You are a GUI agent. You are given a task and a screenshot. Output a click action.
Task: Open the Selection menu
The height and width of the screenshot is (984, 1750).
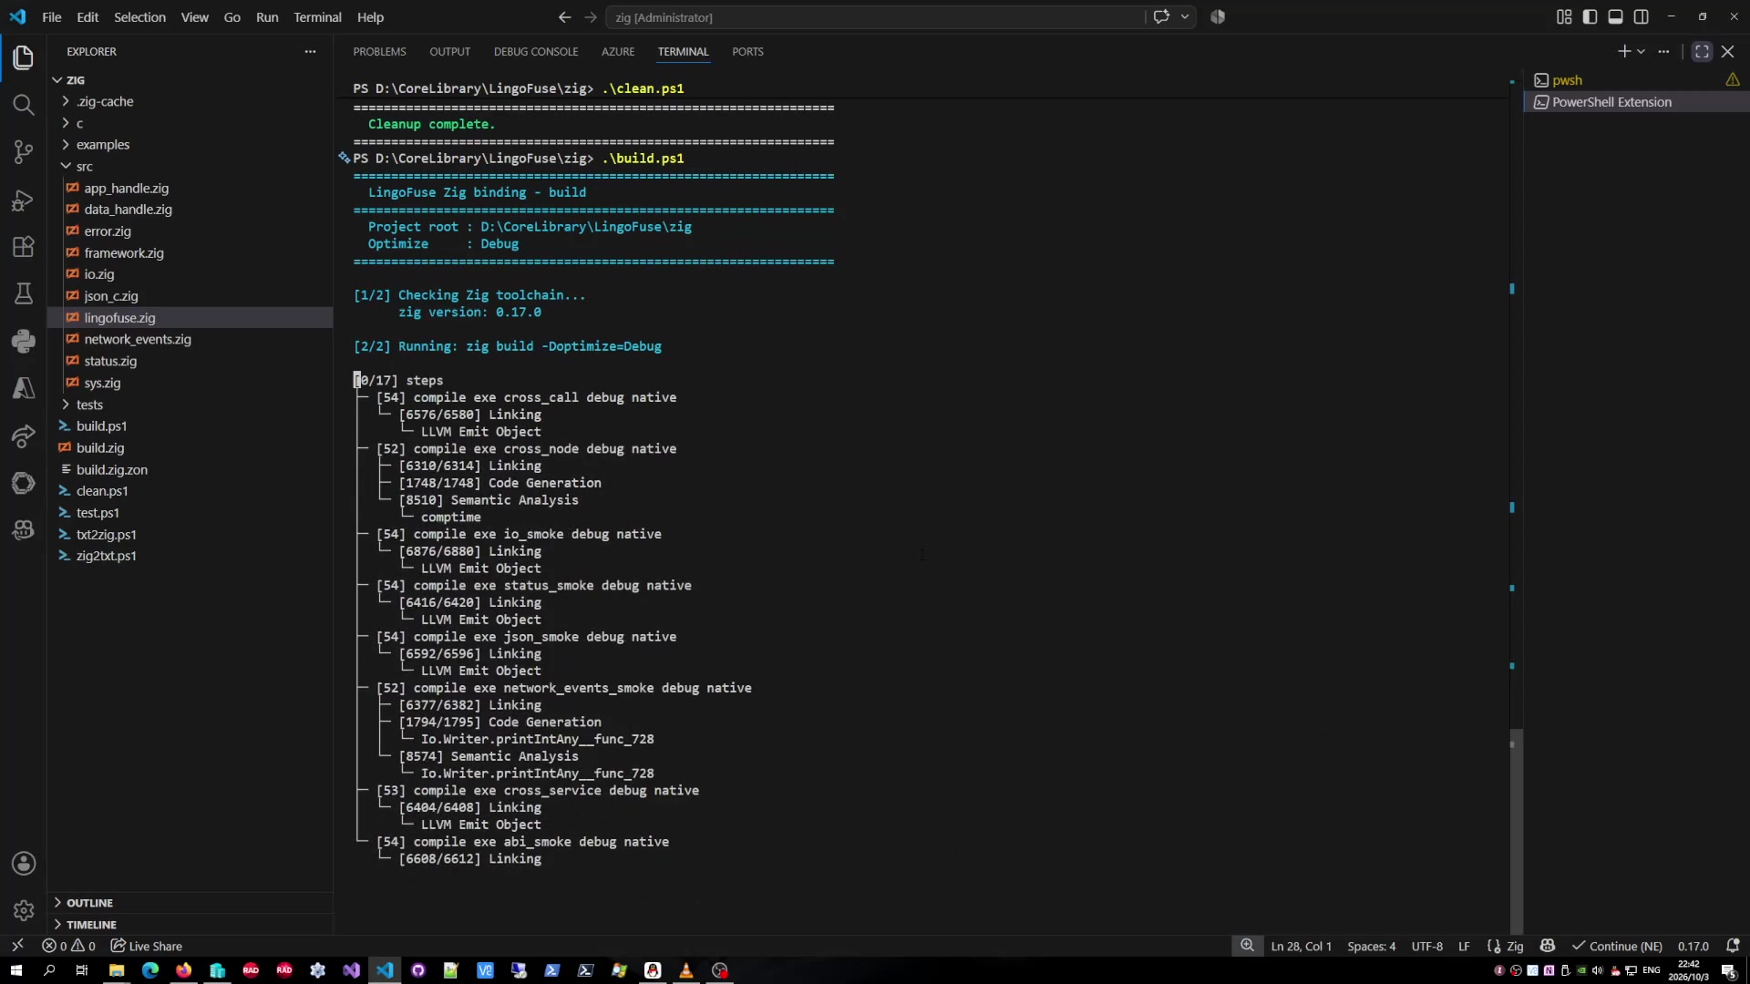pyautogui.click(x=139, y=16)
